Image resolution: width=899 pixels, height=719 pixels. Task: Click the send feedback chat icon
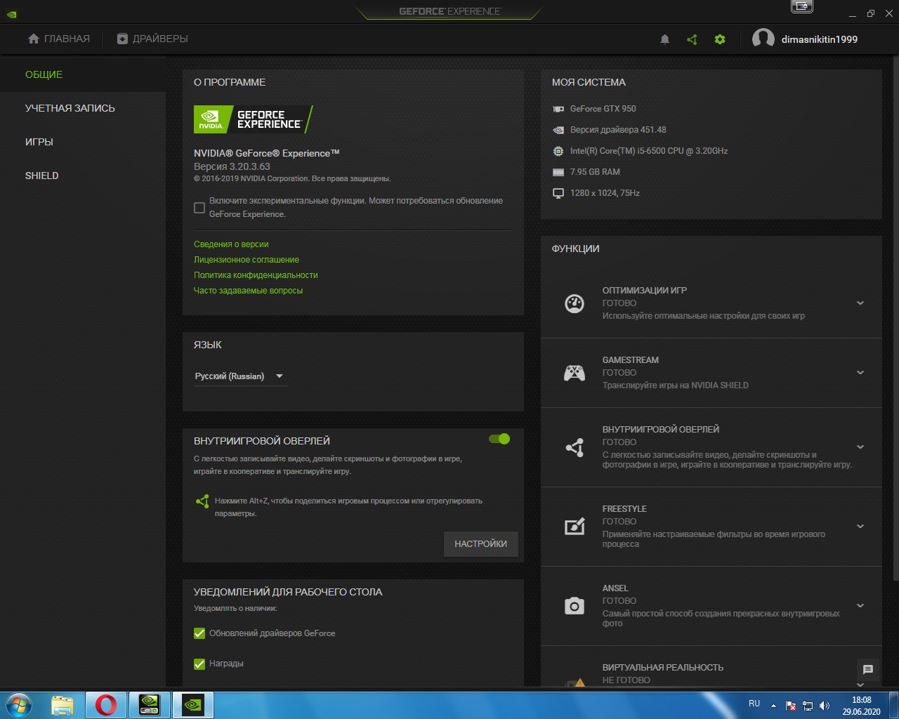(x=867, y=669)
